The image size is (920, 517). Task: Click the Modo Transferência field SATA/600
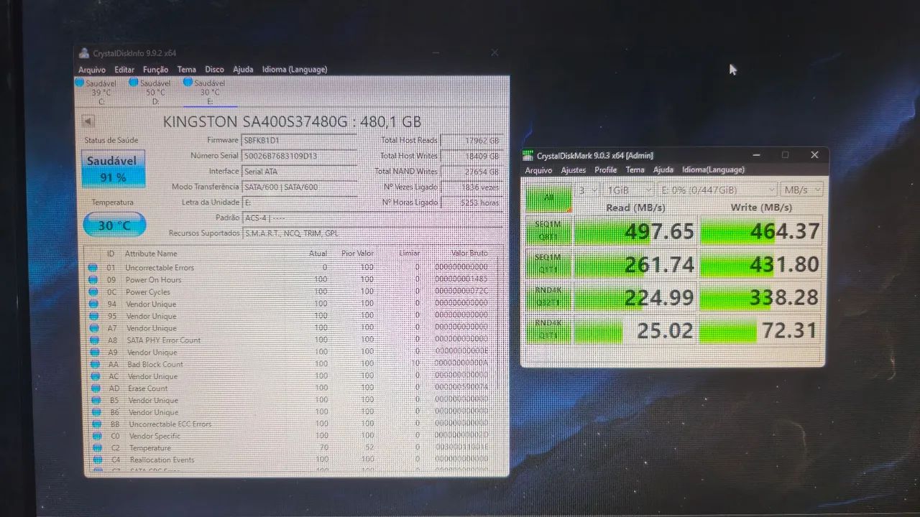pyautogui.click(x=299, y=187)
